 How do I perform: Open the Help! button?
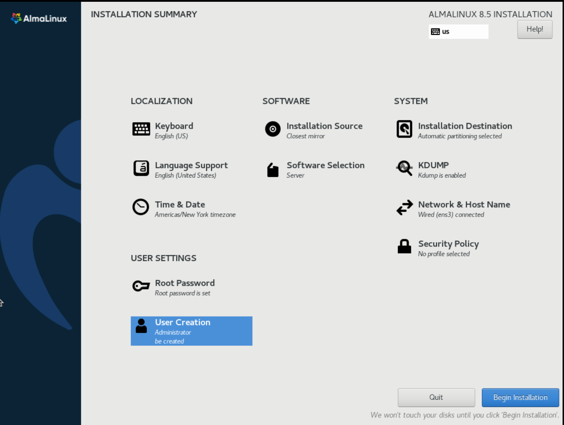pyautogui.click(x=534, y=29)
